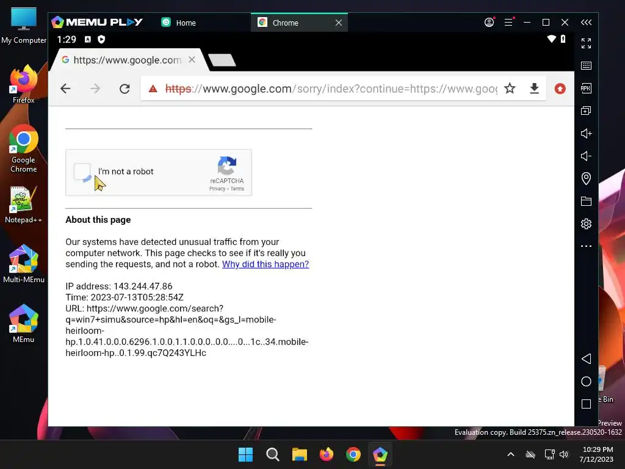Open the reCAPTCHA Terms link
This screenshot has width=625, height=469.
point(237,189)
